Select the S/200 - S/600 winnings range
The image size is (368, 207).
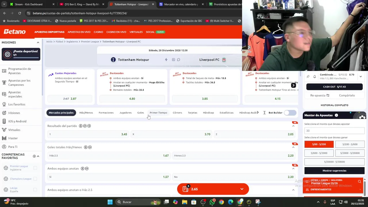pos(350,144)
